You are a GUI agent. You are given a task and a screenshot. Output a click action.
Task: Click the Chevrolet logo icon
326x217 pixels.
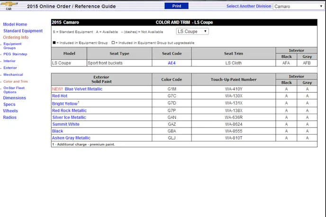tap(9, 5)
